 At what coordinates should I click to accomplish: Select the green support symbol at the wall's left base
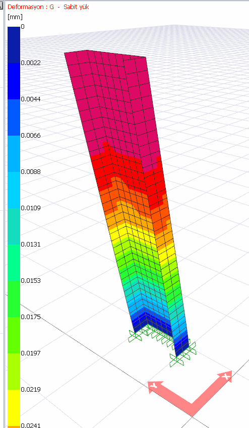coord(136,336)
